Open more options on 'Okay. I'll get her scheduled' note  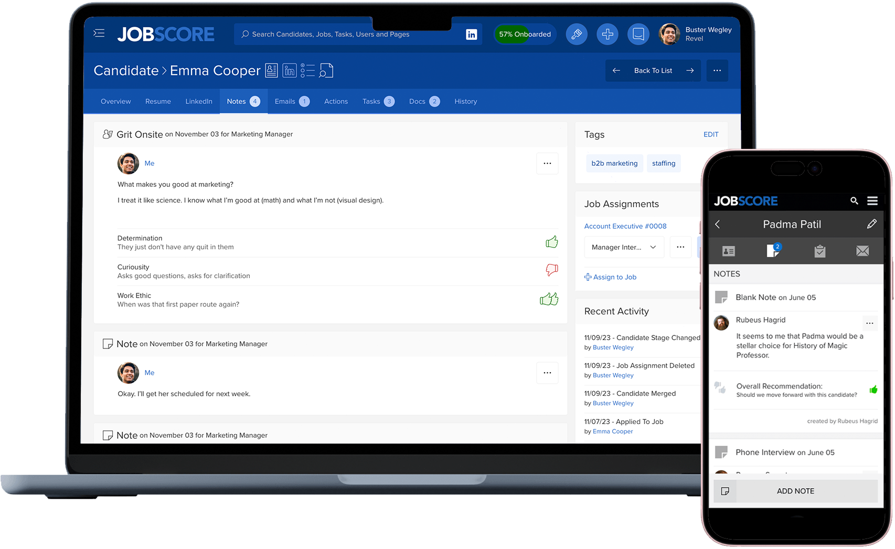[547, 373]
